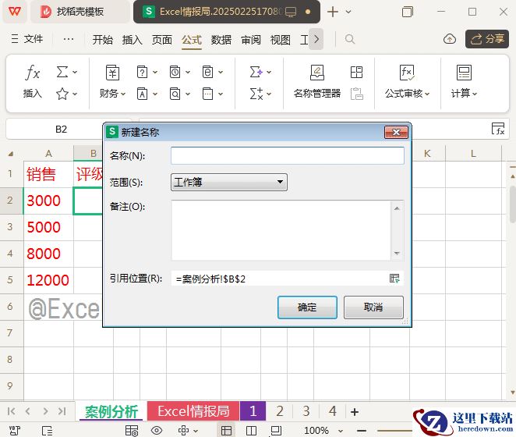Switch to the Excel情报局 sheet tab
The height and width of the screenshot is (437, 516).
[193, 411]
